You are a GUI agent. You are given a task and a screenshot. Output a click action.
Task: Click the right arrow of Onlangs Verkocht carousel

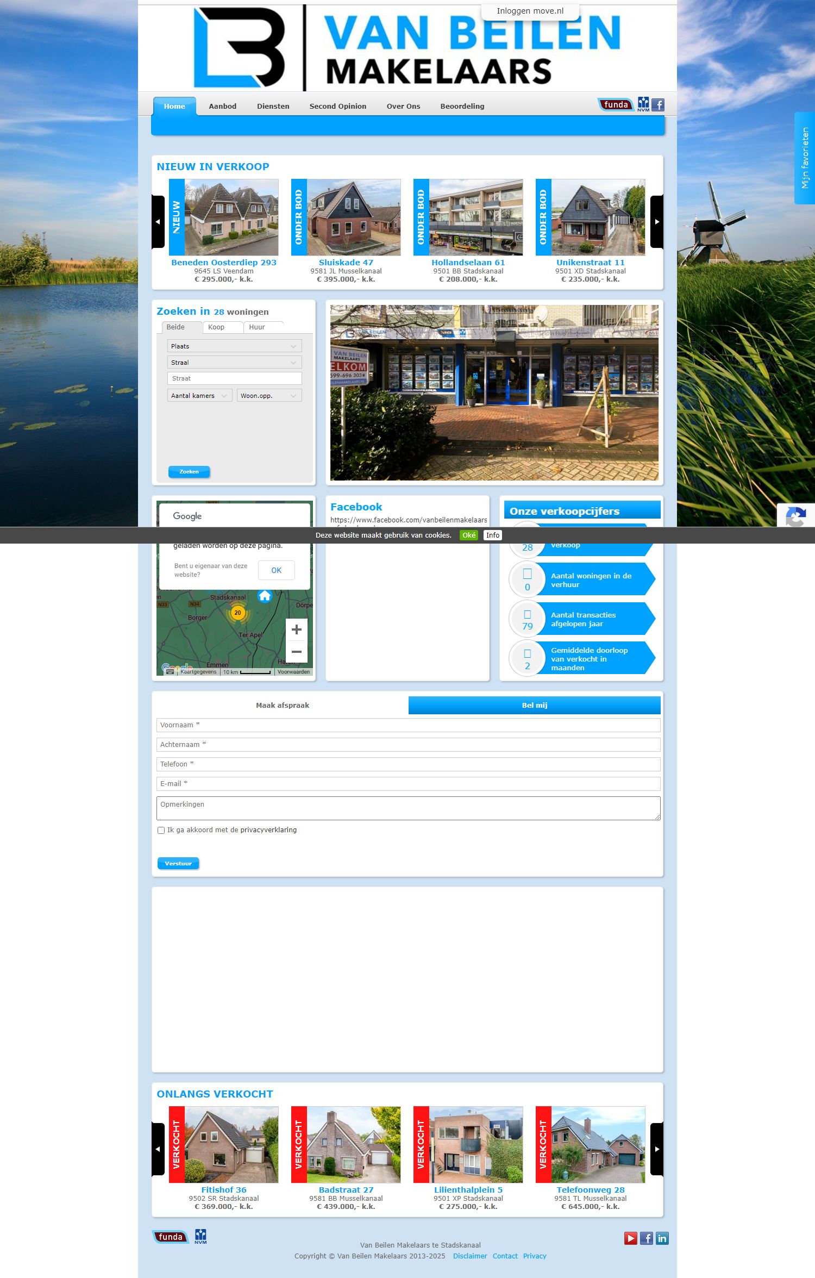[x=657, y=1149]
